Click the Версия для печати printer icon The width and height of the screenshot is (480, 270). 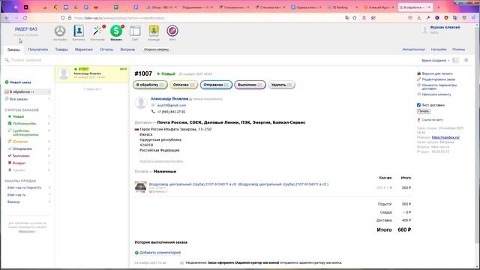coord(418,73)
